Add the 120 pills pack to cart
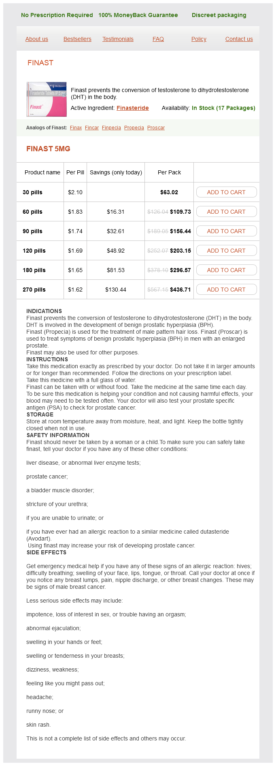 (x=226, y=251)
